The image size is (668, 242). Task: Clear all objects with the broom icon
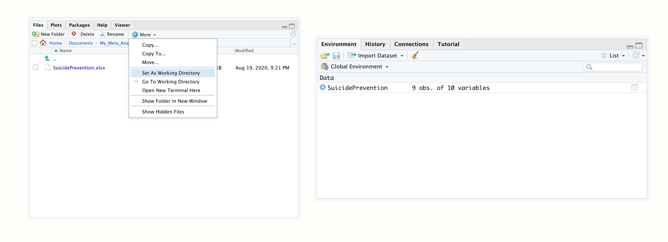tap(414, 56)
